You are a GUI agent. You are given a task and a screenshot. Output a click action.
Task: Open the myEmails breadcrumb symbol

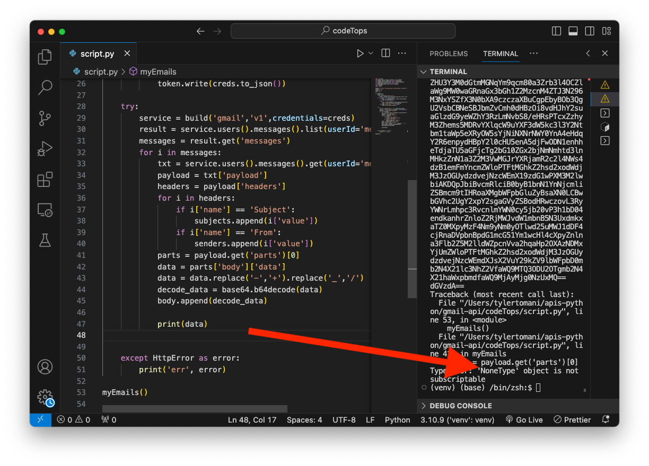tap(153, 71)
